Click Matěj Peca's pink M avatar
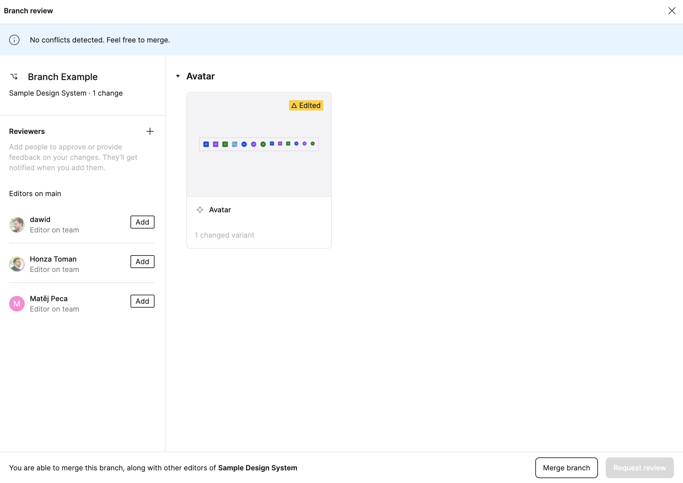Viewport: 683px width, 483px height. coord(17,304)
